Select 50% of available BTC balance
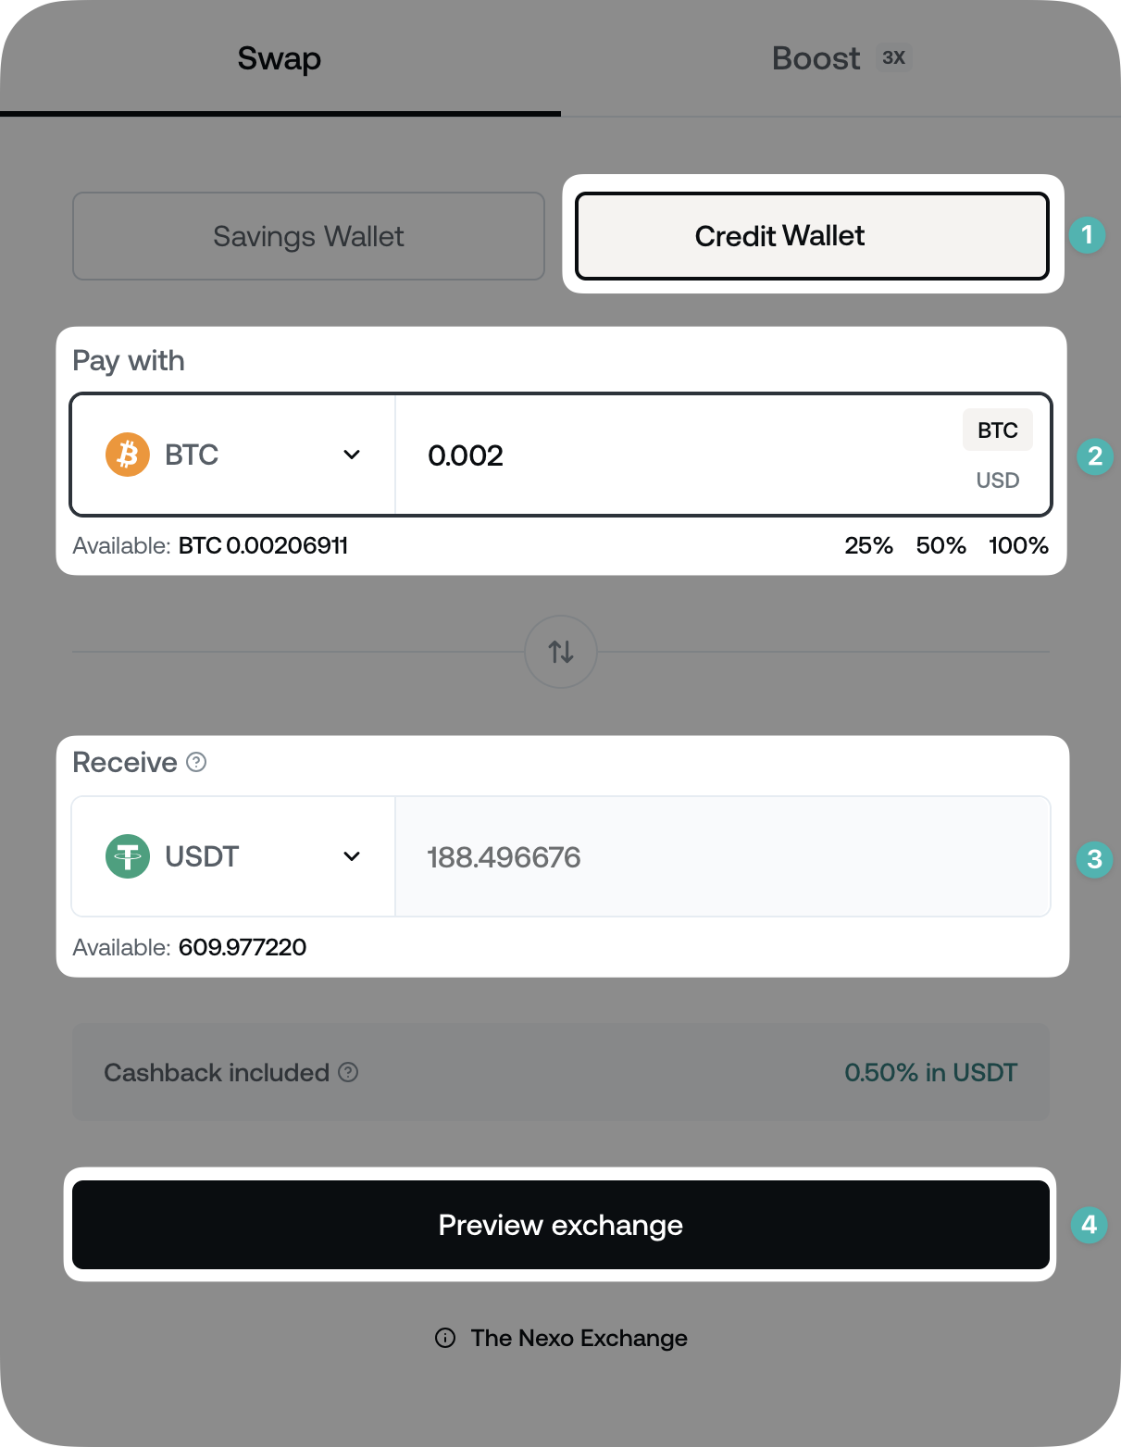 [x=941, y=545]
